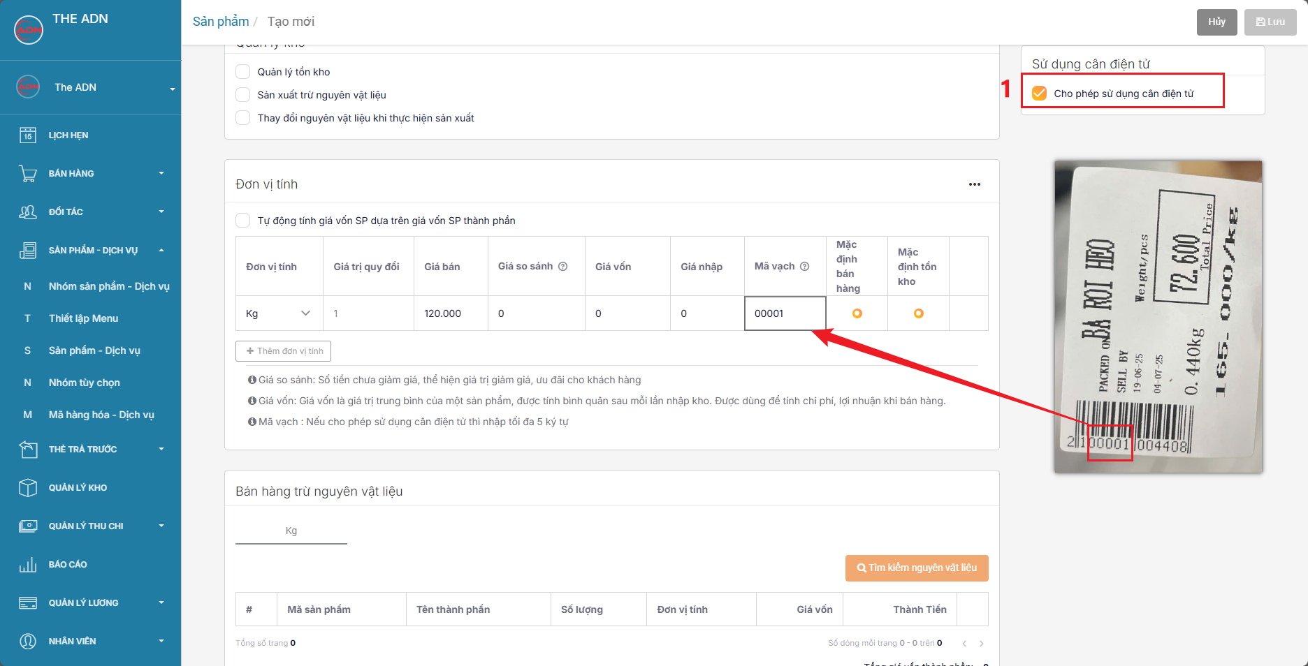
Task: Enable the Quản lý tồn kho checkbox
Action: (243, 72)
